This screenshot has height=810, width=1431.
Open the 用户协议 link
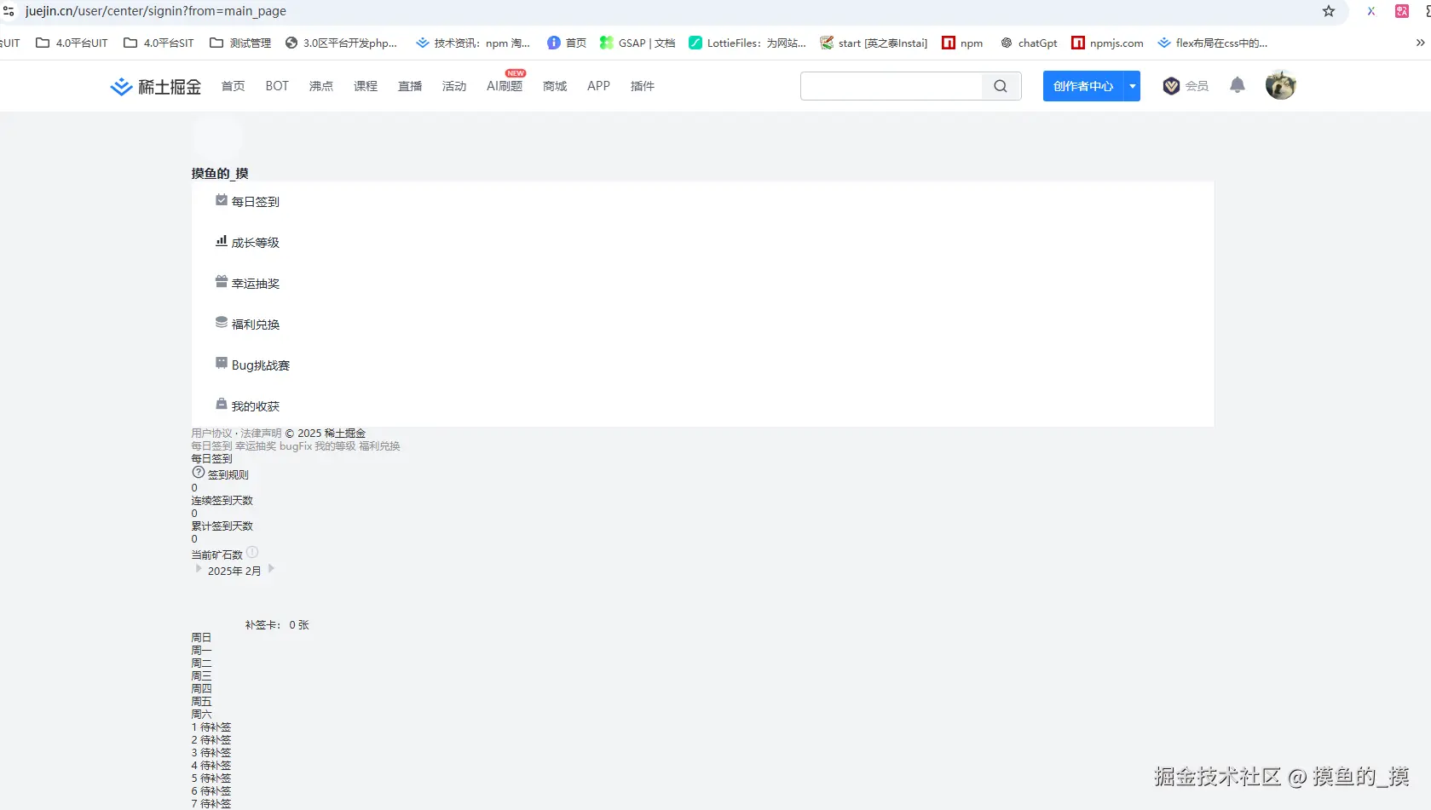coord(211,432)
